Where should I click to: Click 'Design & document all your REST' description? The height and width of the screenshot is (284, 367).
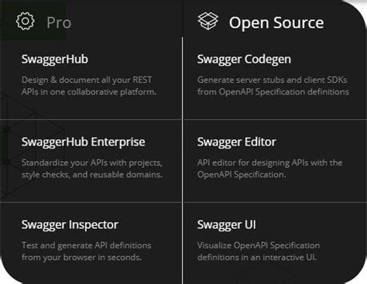click(x=87, y=80)
